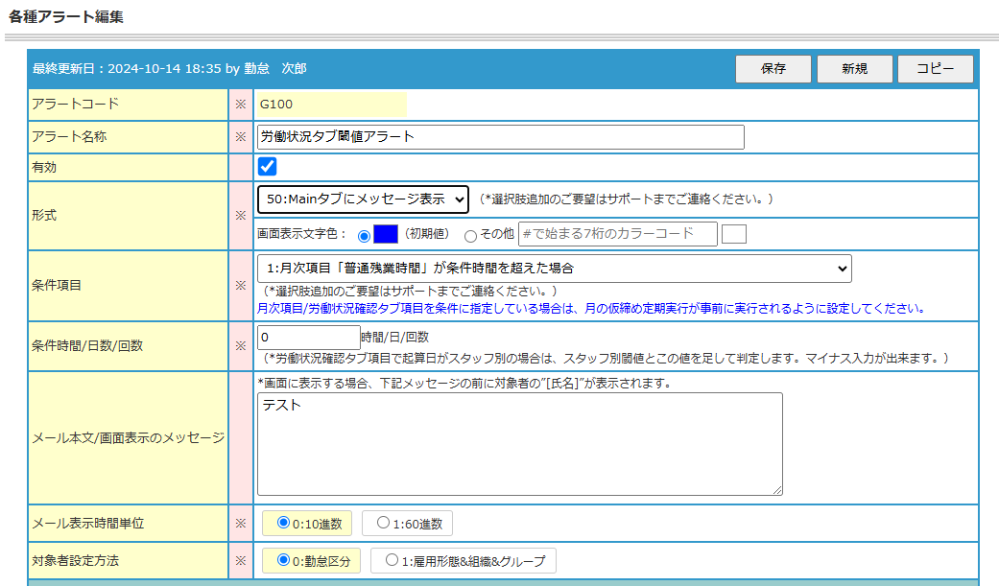Open the 形式 dropdown
This screenshot has height=586, width=999.
363,199
